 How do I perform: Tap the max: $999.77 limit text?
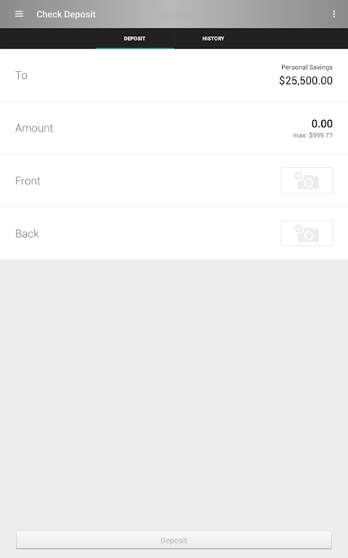[x=313, y=135]
